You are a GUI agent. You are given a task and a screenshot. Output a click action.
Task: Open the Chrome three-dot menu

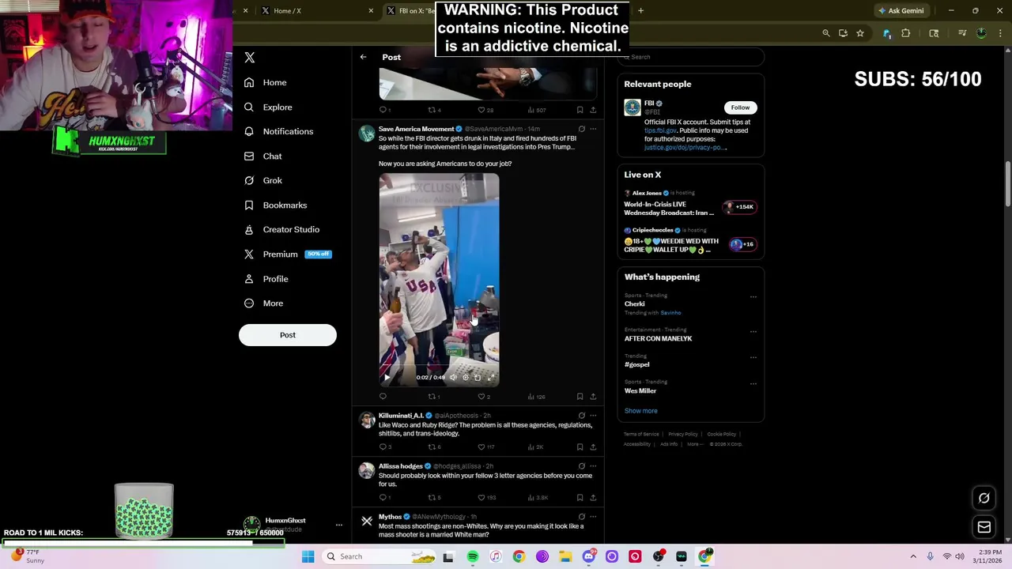coord(1000,33)
